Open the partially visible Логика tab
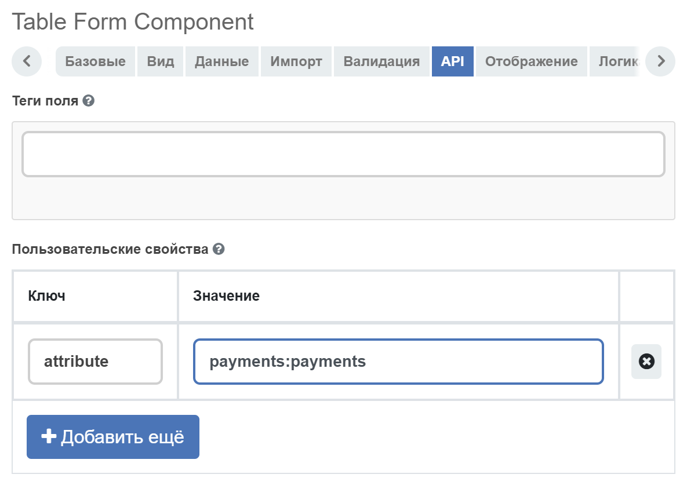687x496 pixels. (x=616, y=61)
